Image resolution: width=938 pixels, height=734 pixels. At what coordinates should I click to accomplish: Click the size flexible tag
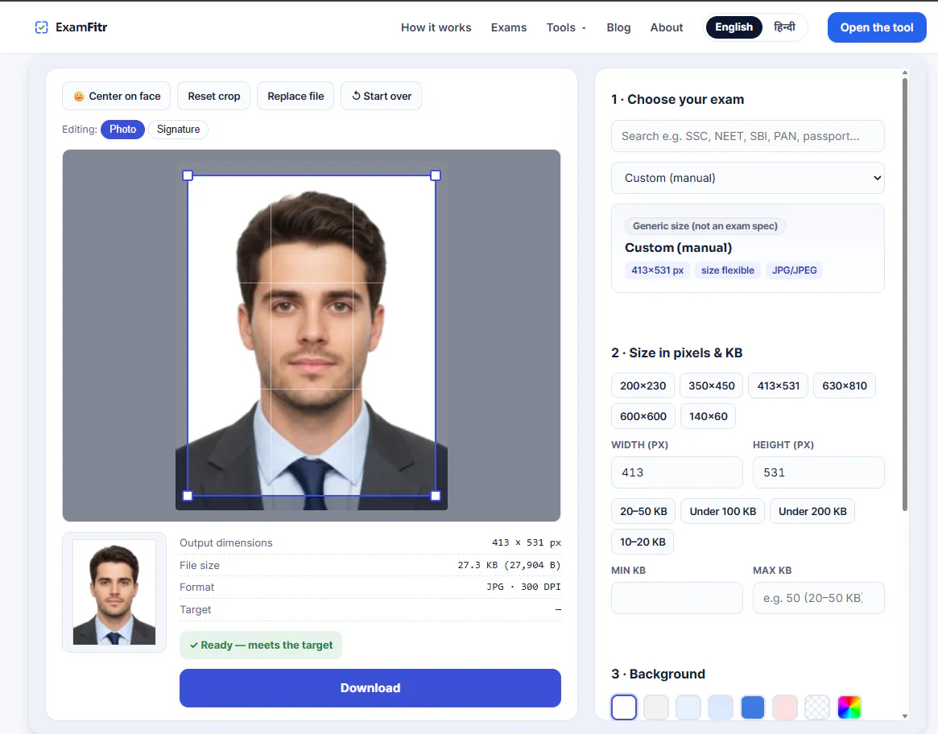[x=727, y=270]
